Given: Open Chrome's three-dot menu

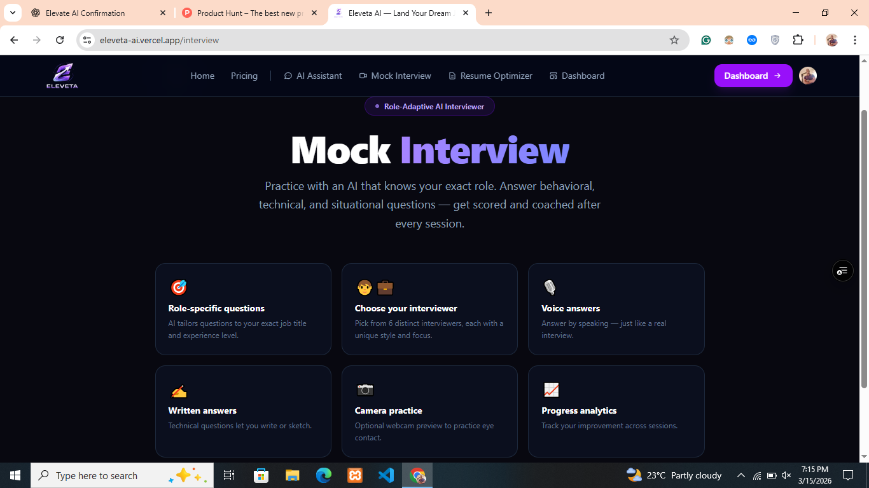Looking at the screenshot, I should click(856, 39).
